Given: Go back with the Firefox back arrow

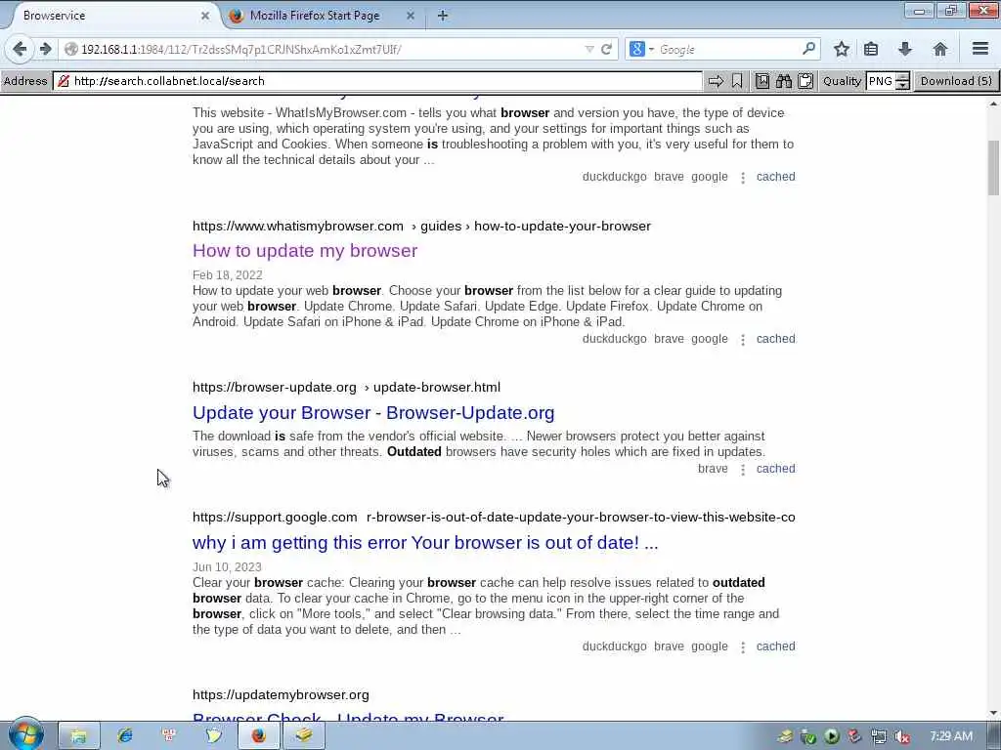Looking at the screenshot, I should point(20,49).
